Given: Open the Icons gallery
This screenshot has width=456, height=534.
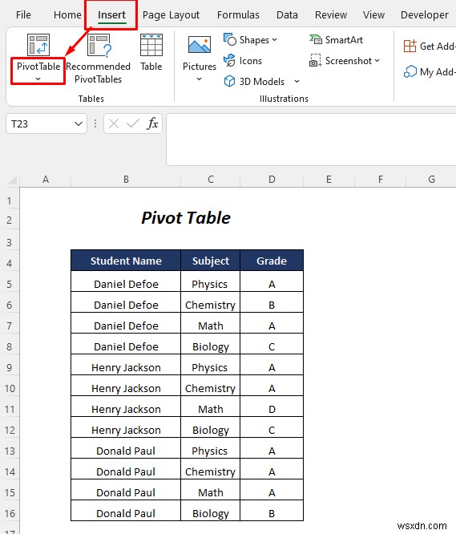Looking at the screenshot, I should point(243,61).
